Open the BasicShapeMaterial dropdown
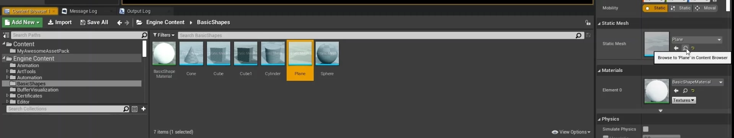Image resolution: width=734 pixels, height=138 pixels. (x=698, y=82)
